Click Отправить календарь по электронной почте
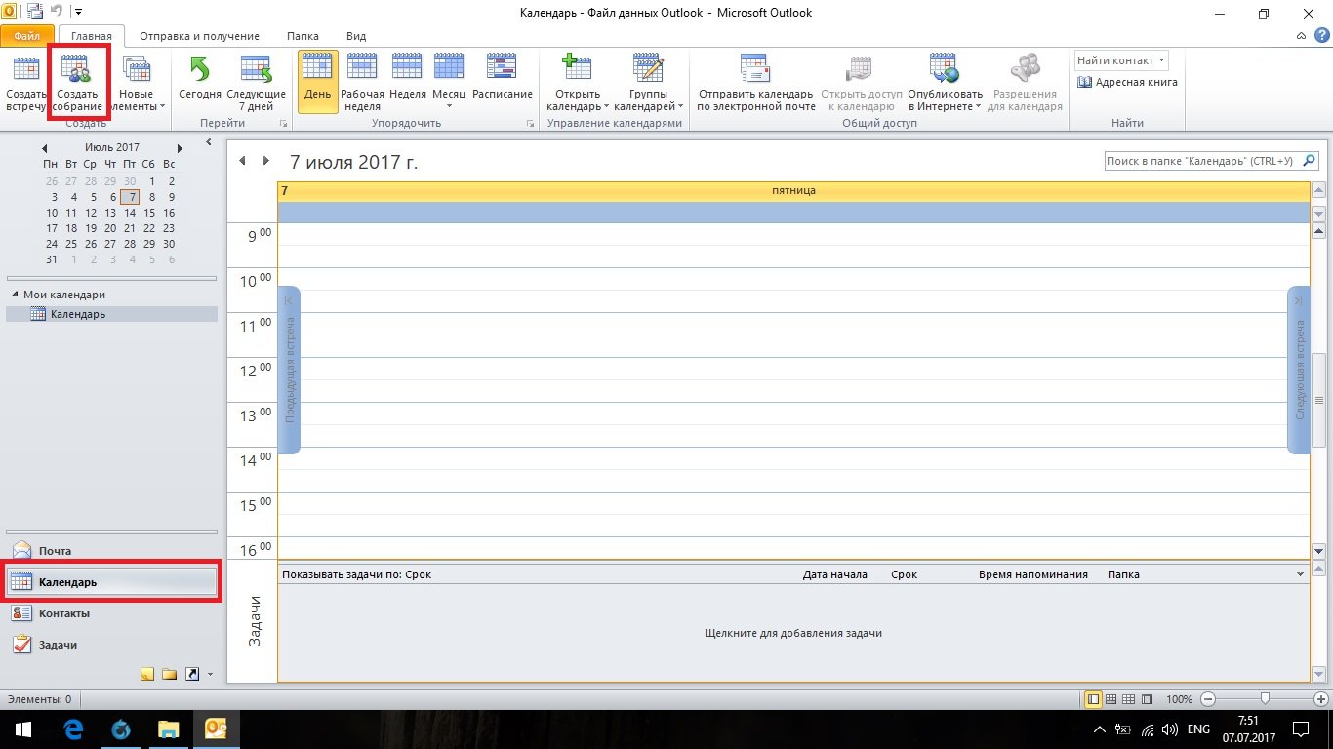The image size is (1333, 749). pos(755,84)
